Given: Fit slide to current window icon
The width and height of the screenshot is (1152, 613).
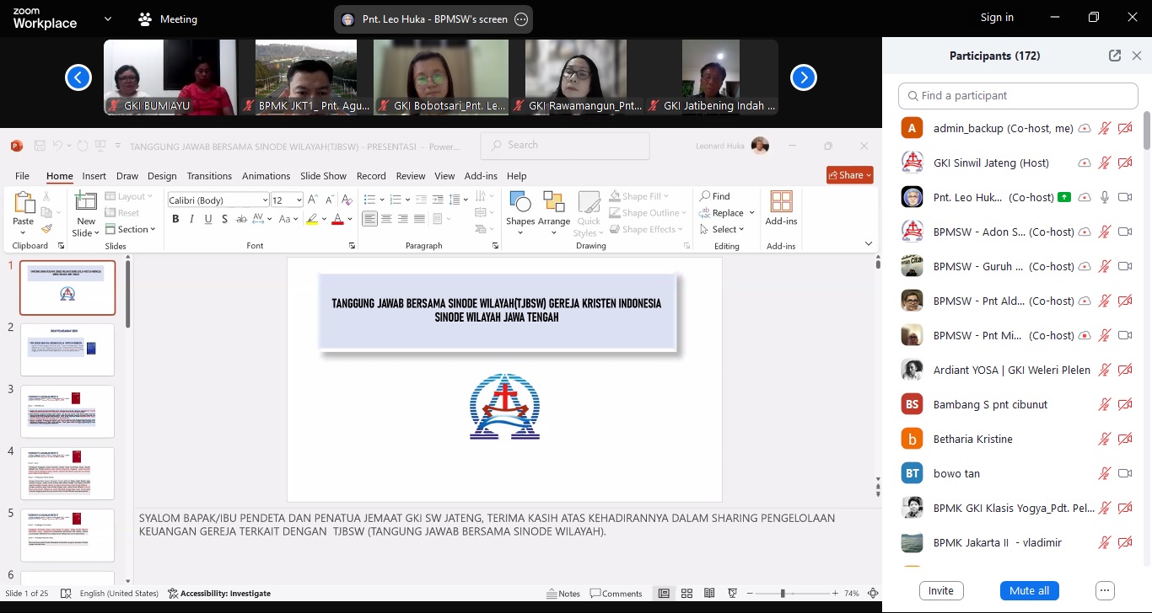Looking at the screenshot, I should 873,594.
